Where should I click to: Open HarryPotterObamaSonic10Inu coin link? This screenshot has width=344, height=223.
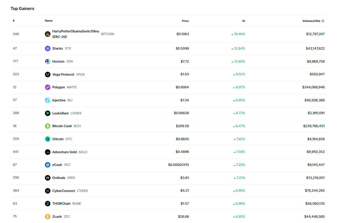pos(75,31)
